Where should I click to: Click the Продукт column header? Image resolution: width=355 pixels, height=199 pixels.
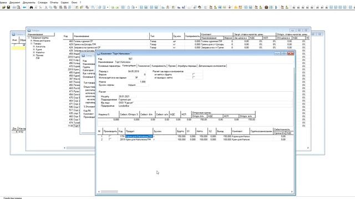(x=139, y=131)
